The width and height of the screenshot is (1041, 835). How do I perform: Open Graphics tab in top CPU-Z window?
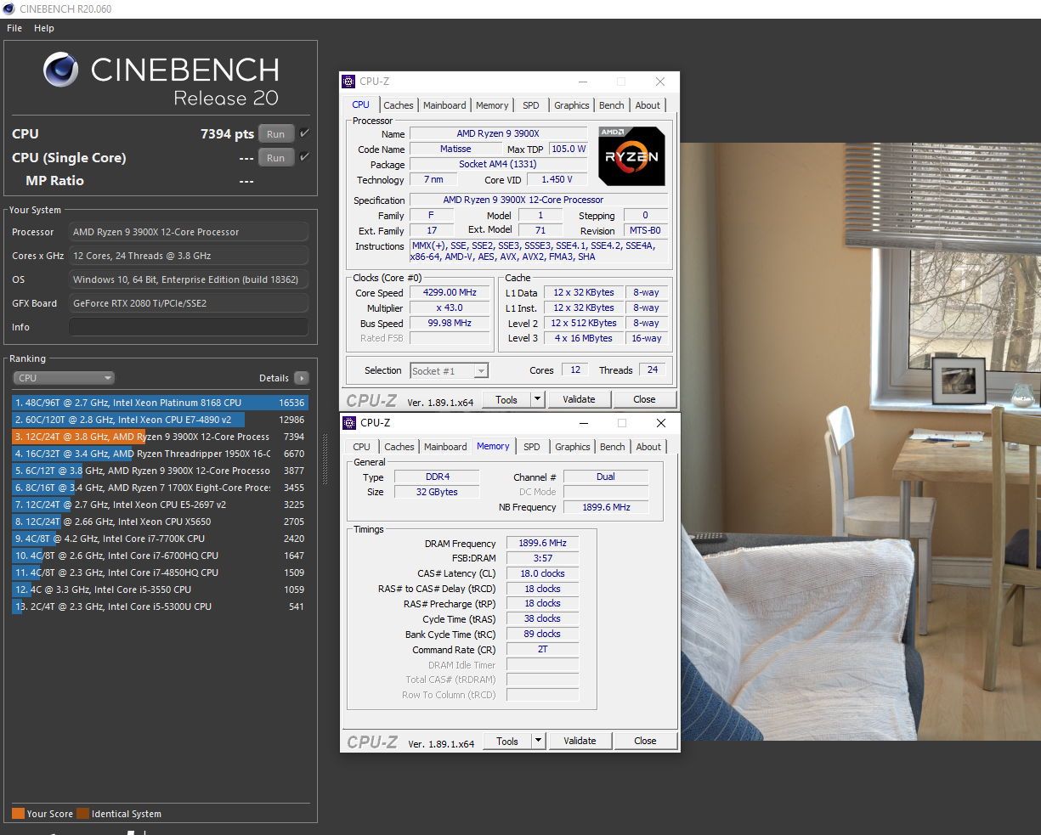[572, 105]
